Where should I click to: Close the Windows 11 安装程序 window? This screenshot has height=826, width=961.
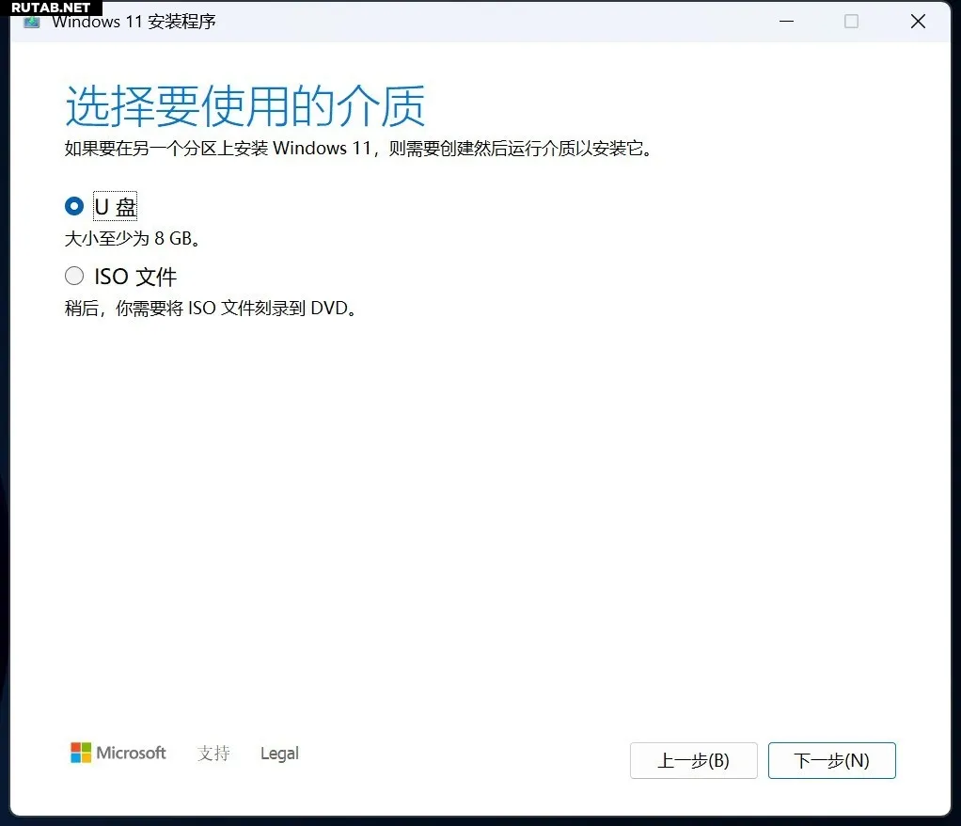(x=918, y=22)
